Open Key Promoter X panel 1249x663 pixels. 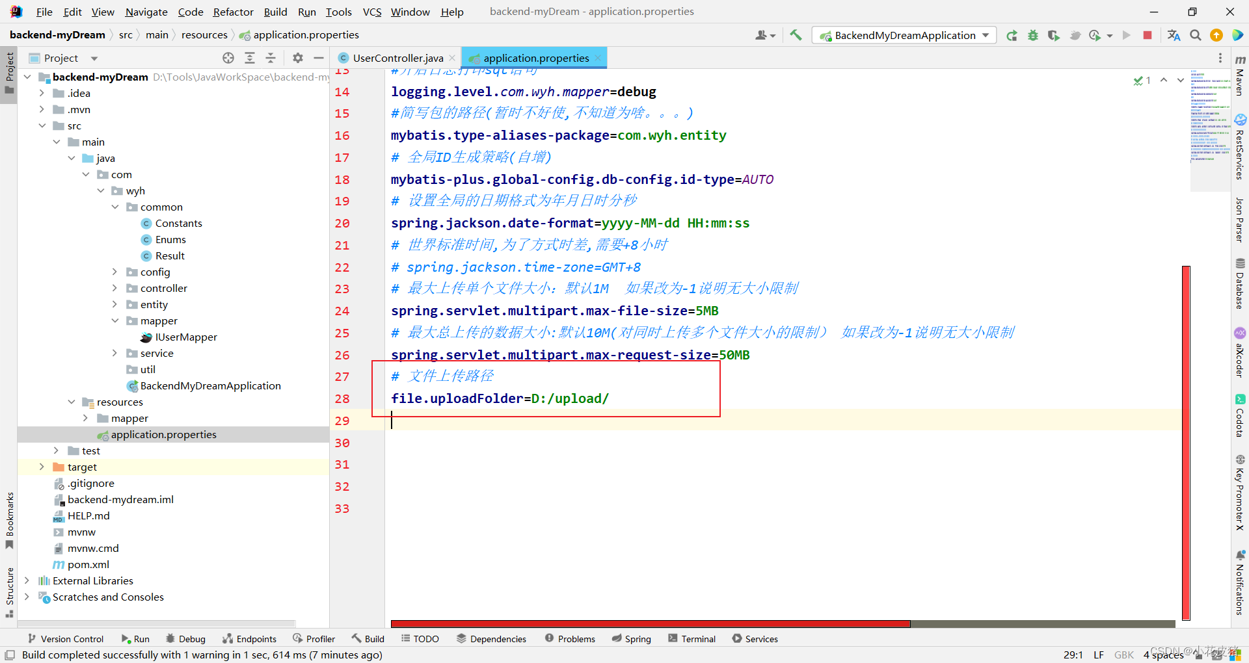click(x=1240, y=493)
